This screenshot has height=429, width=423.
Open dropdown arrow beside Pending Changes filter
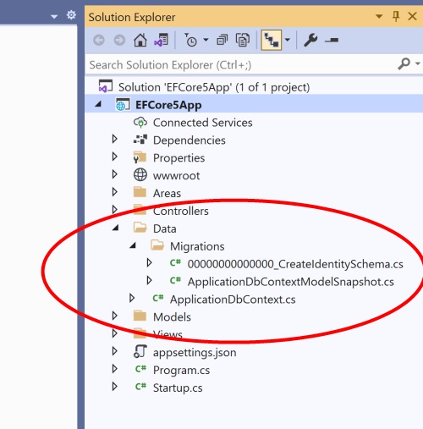click(206, 40)
